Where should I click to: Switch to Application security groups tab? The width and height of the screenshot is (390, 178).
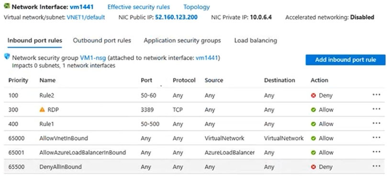[182, 41]
